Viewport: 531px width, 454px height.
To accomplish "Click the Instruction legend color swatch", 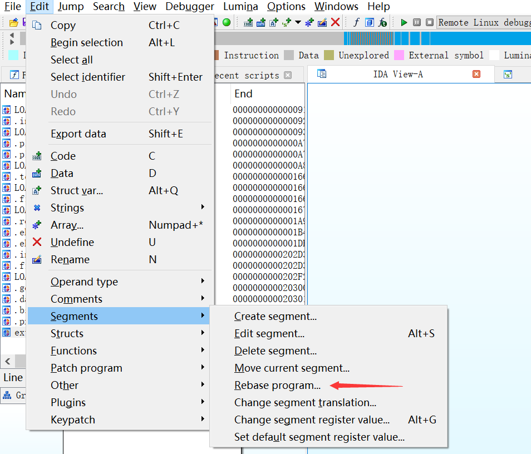I will pos(217,55).
